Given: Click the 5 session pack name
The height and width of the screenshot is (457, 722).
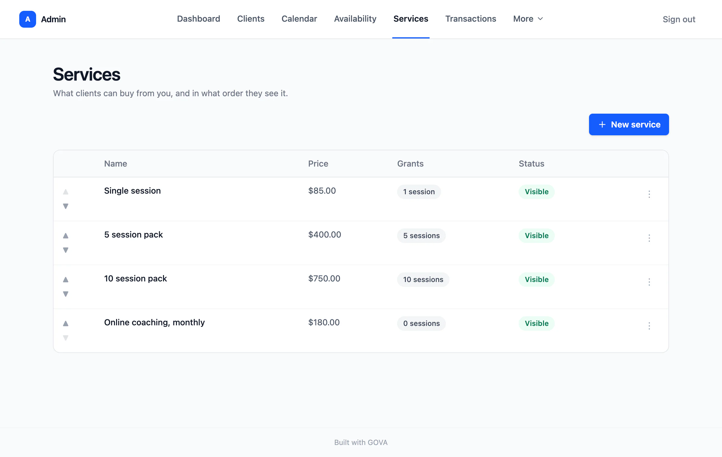Looking at the screenshot, I should (x=133, y=235).
